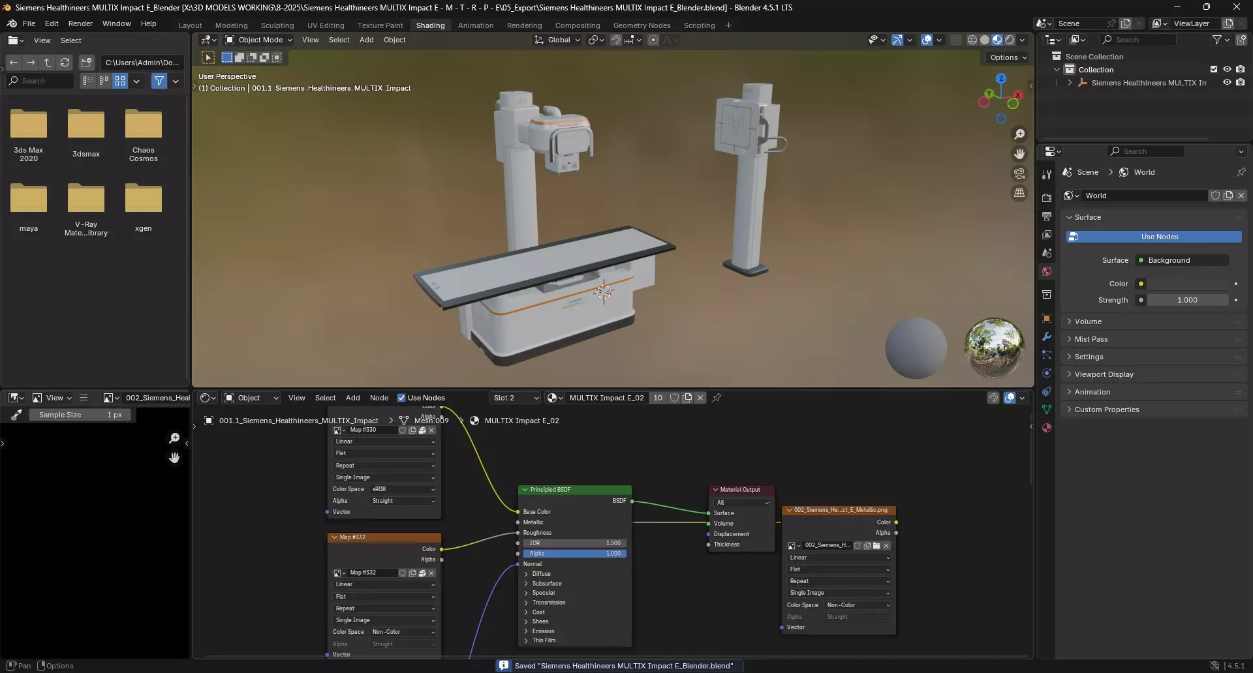The width and height of the screenshot is (1253, 673).
Task: Toggle proportional editing in viewport header
Action: [653, 40]
